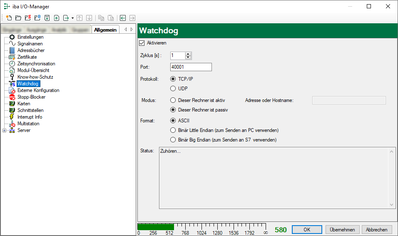Click the open folder toolbar icon
Image resolution: width=398 pixels, height=236 pixels.
(x=18, y=18)
